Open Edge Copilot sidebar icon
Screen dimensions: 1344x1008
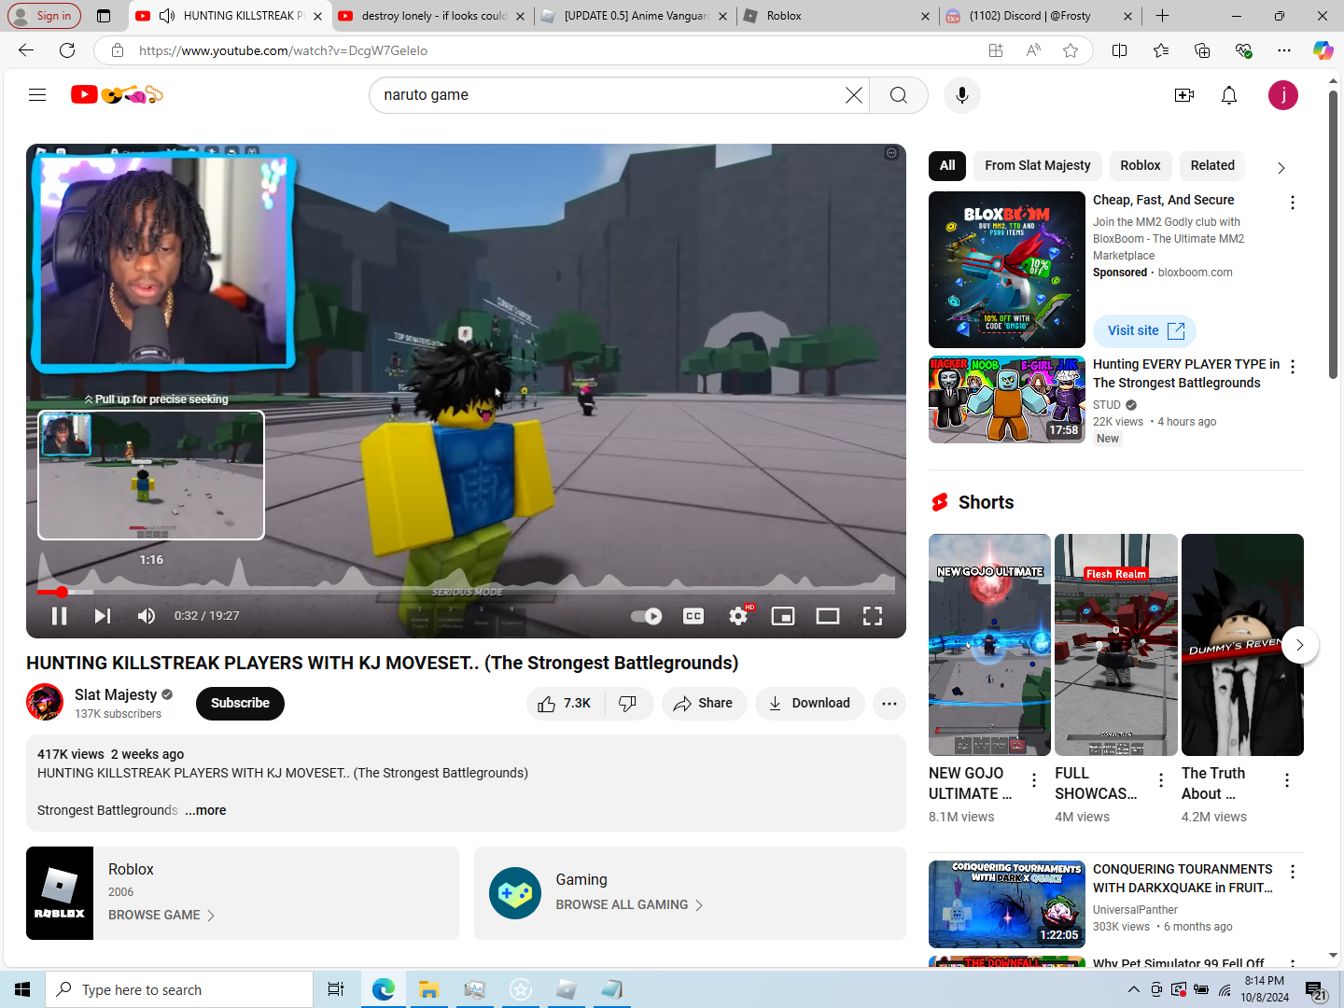(1323, 50)
